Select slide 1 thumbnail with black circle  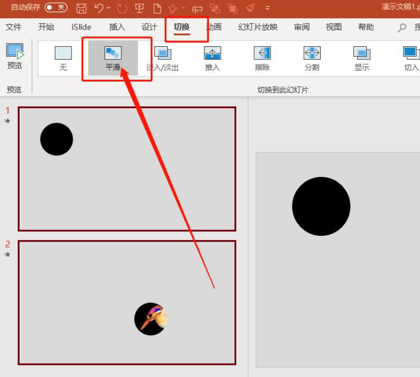coord(127,169)
